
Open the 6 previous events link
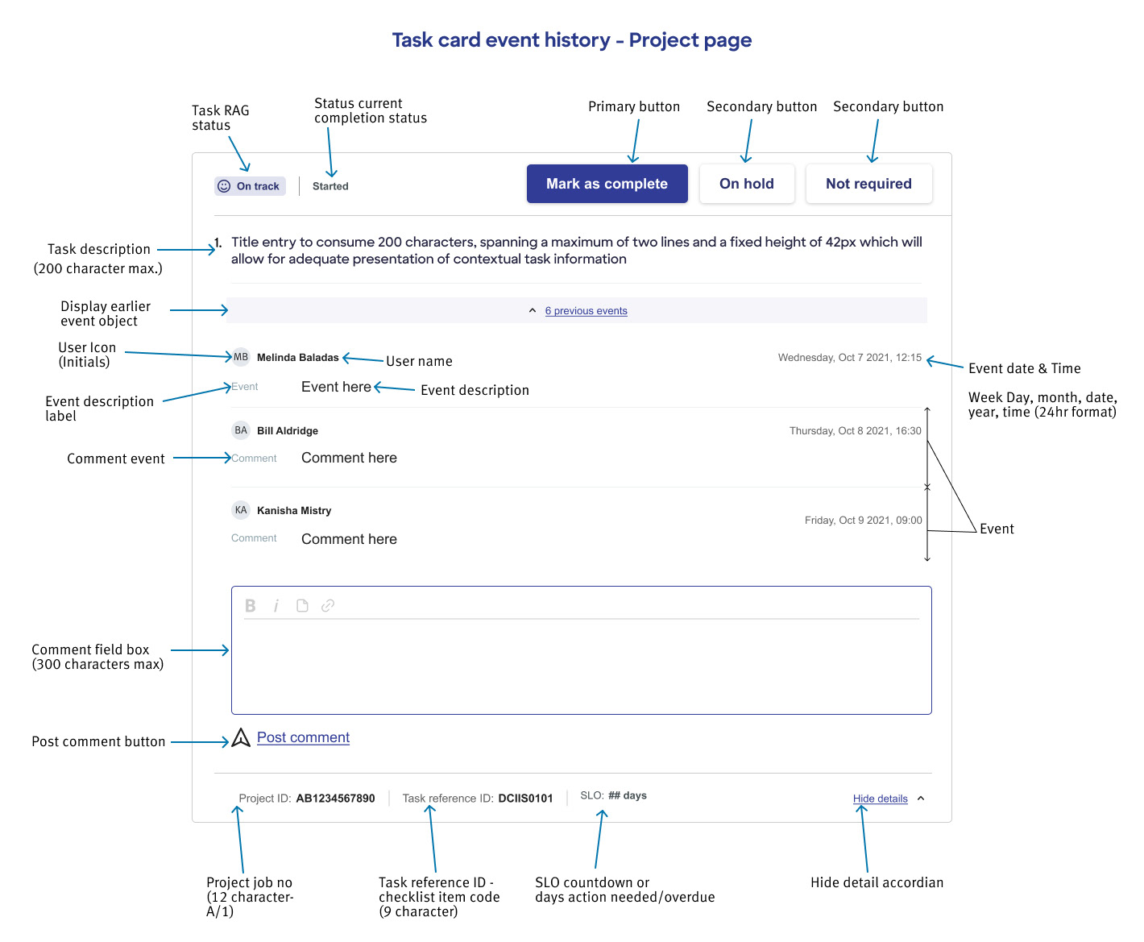coord(586,311)
